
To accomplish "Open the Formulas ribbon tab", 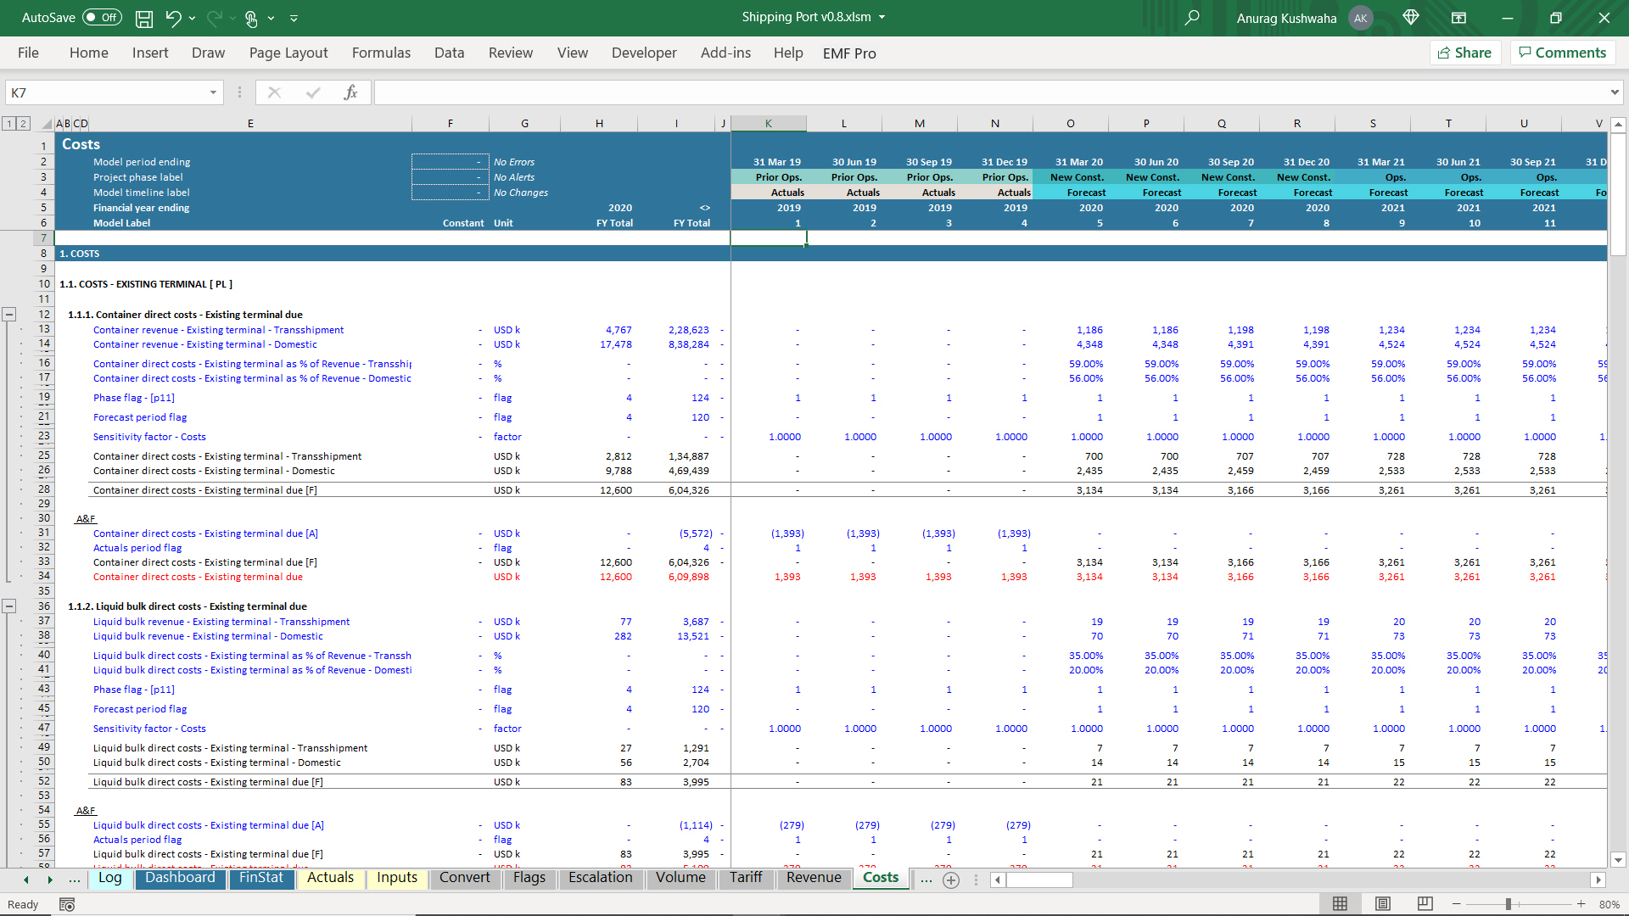I will click(381, 53).
